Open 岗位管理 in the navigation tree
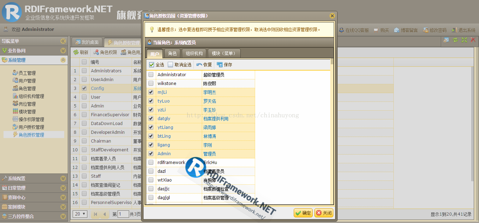Viewport: 479px width, 223px height. tap(27, 104)
